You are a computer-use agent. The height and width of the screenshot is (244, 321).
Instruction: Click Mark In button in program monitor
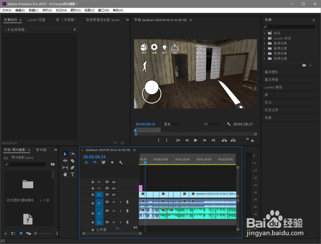coord(159,140)
